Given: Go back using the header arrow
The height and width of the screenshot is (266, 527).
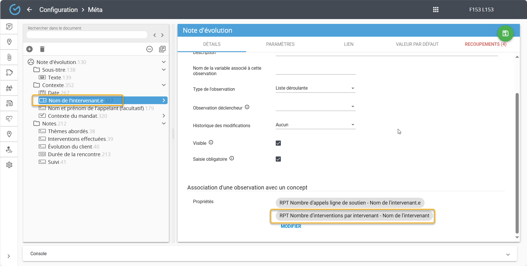Looking at the screenshot, I should (30, 10).
